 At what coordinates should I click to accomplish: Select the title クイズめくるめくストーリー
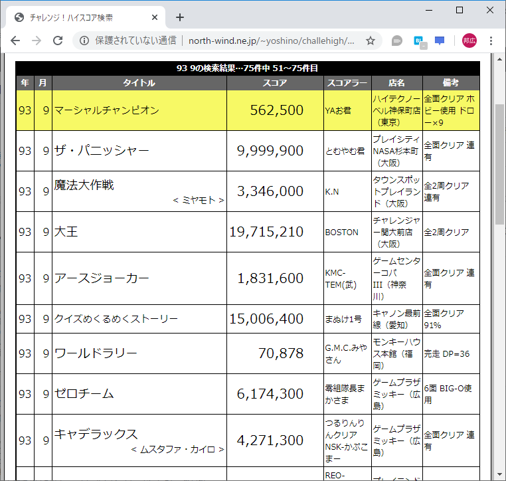116,319
